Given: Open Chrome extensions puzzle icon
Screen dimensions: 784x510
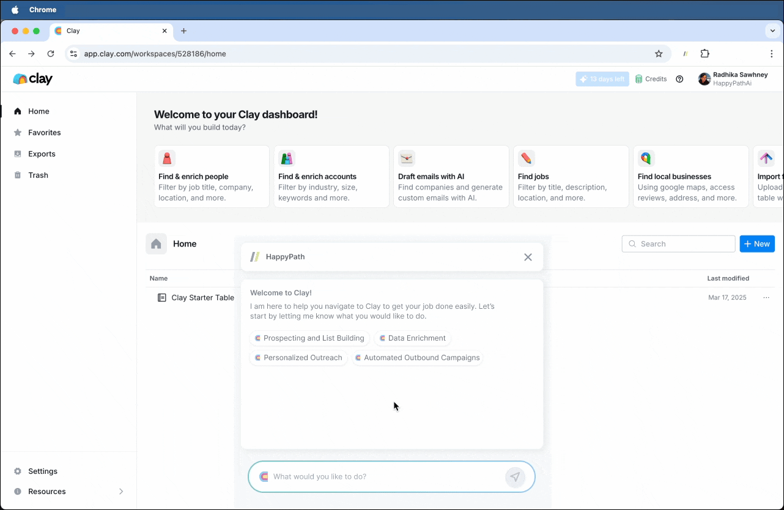Looking at the screenshot, I should pos(704,54).
